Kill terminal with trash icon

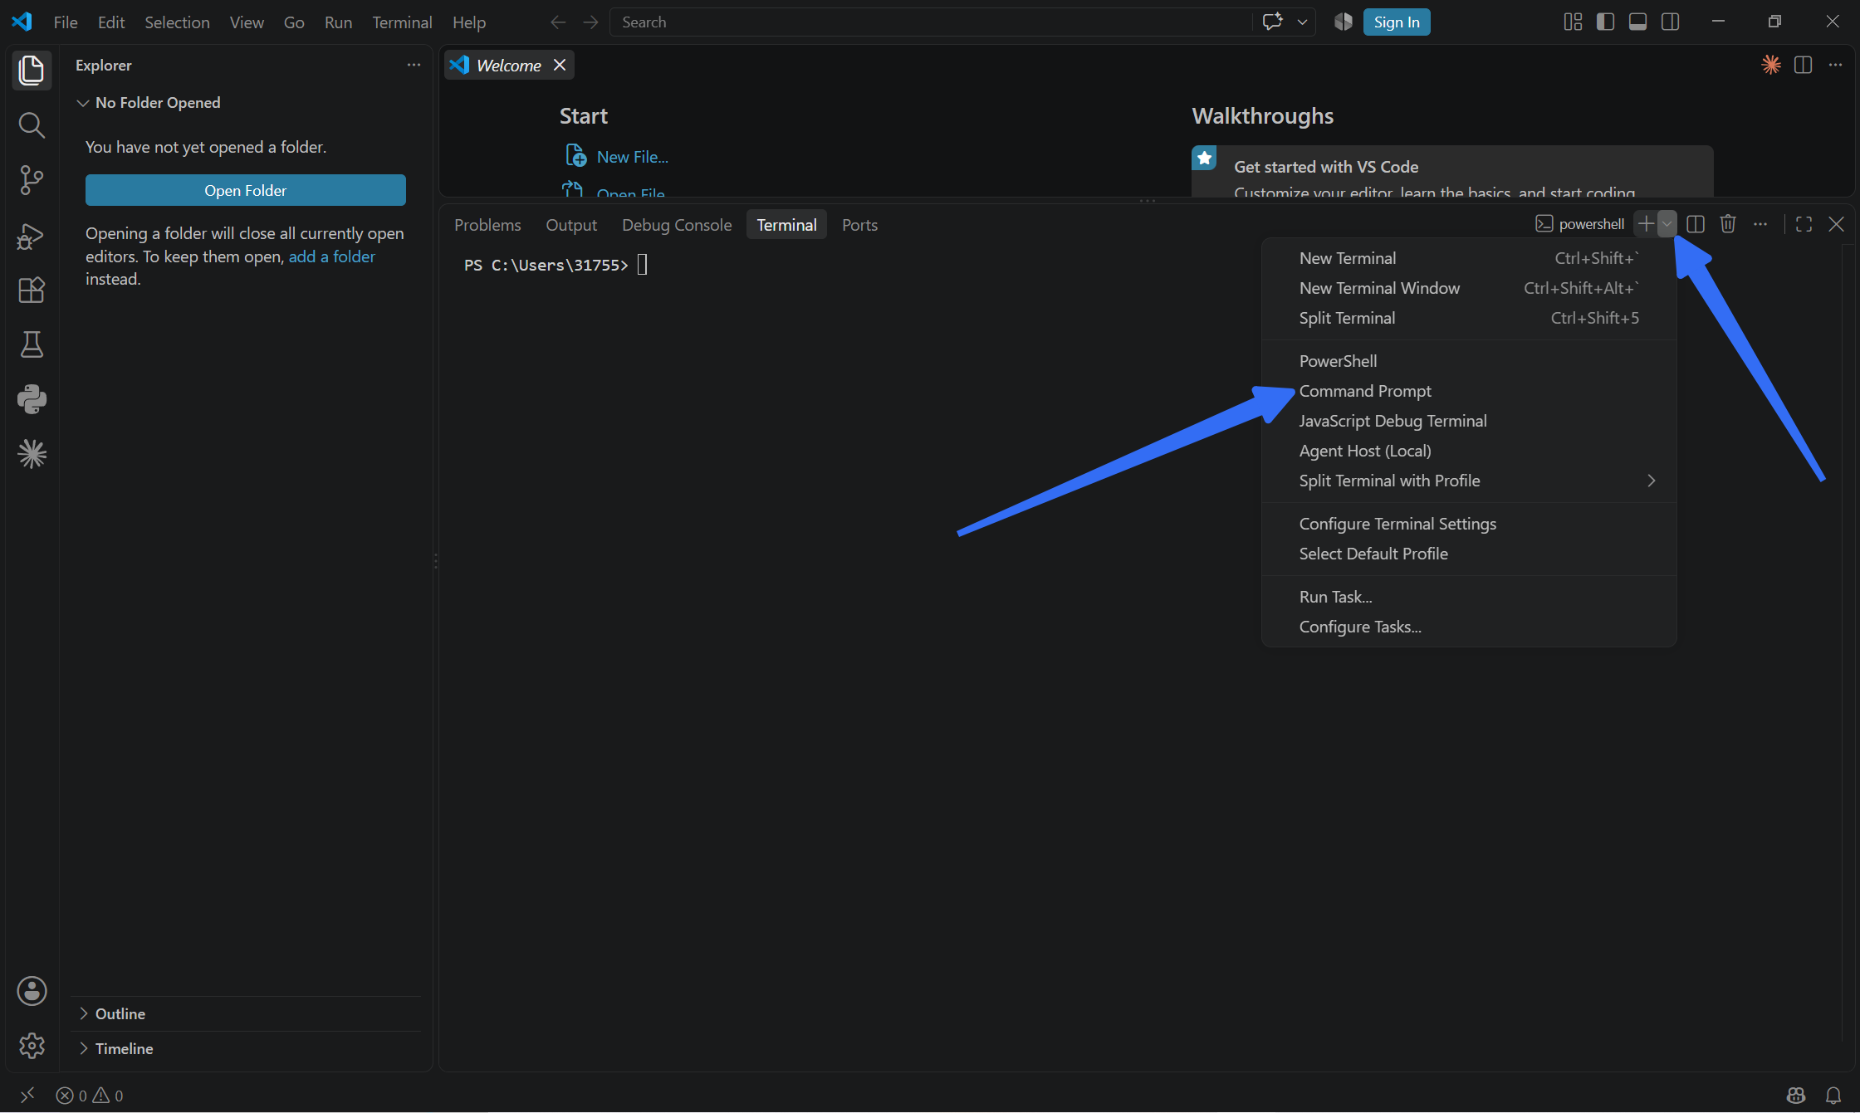pos(1728,224)
